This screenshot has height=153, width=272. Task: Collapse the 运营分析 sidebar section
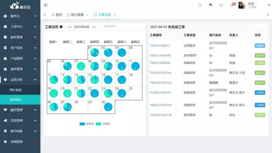(x=20, y=80)
